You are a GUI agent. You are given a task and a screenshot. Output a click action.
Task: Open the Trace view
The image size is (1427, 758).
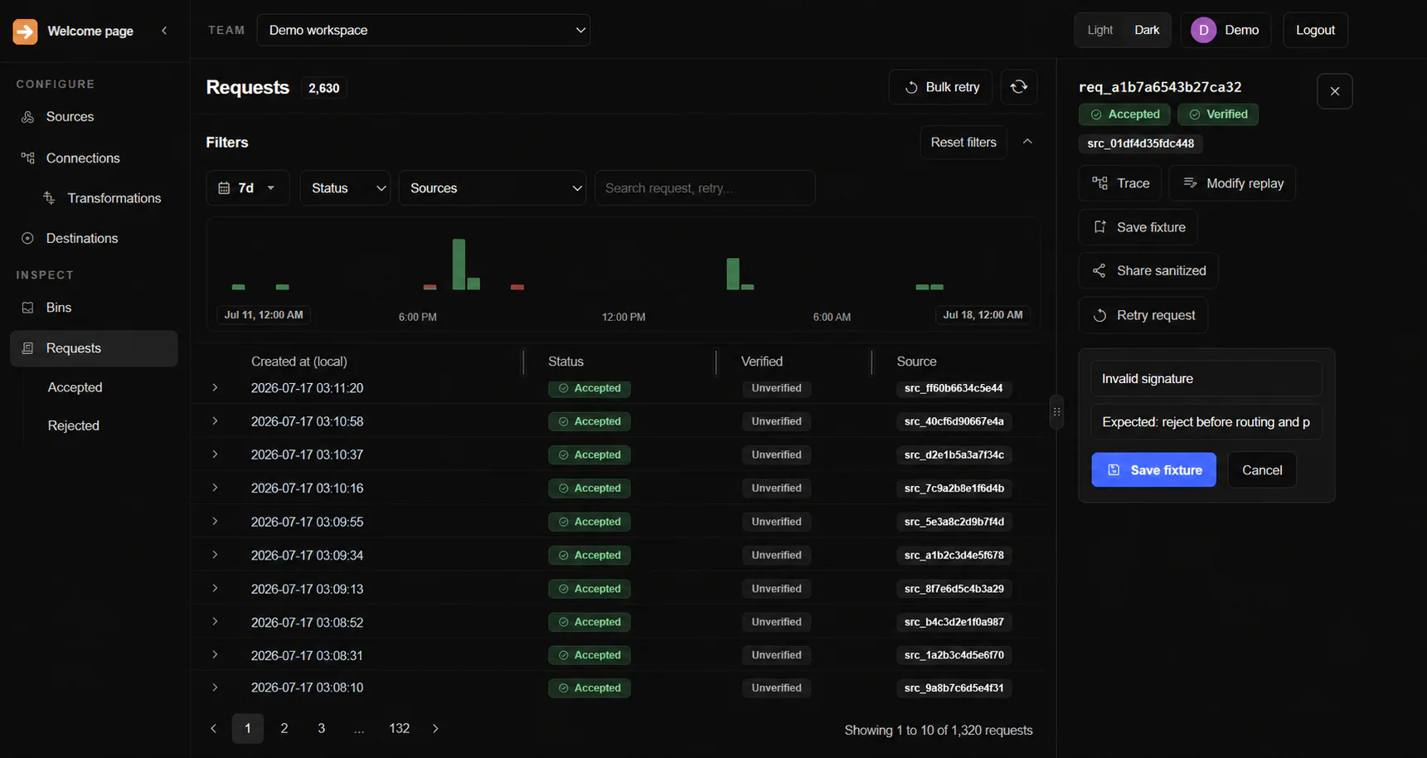point(1120,183)
